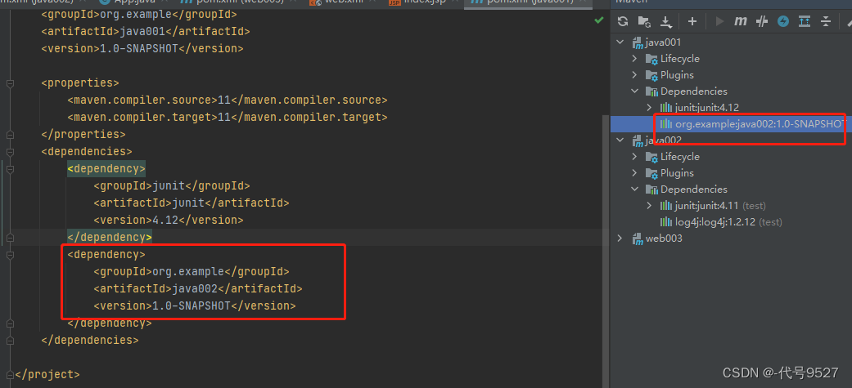852x388 pixels.
Task: Click the maven.compiler.target 11 line
Action: pyautogui.click(x=228, y=117)
